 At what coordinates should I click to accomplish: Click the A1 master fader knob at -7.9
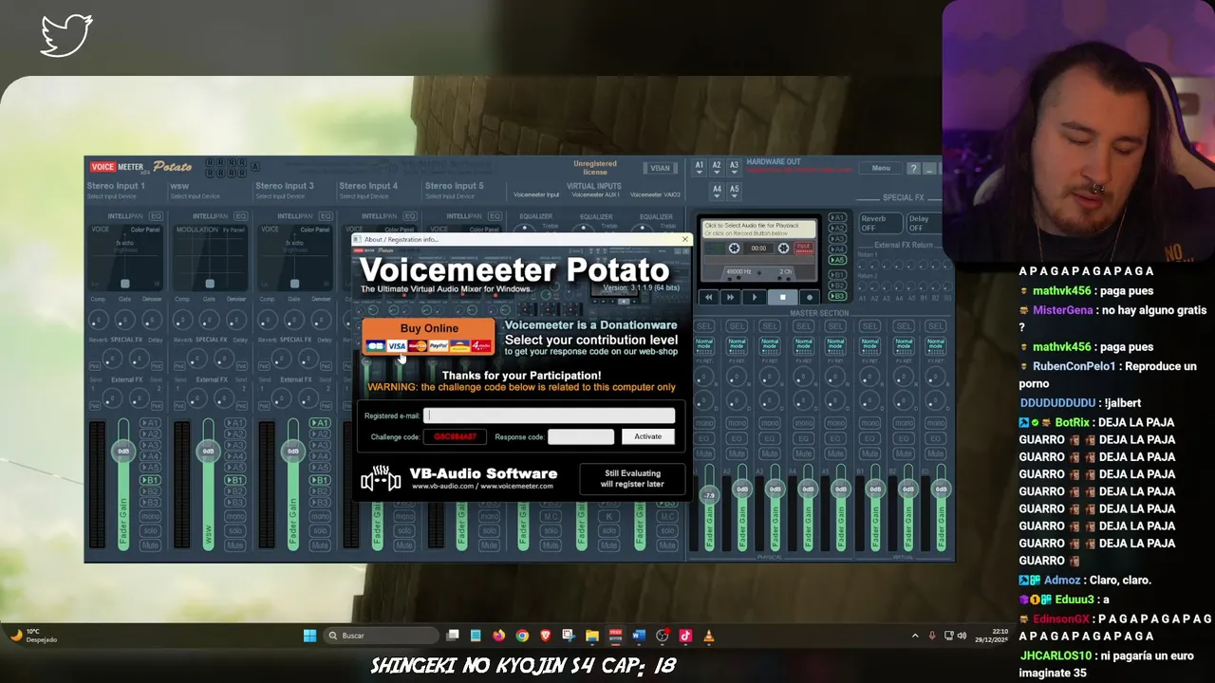[709, 495]
